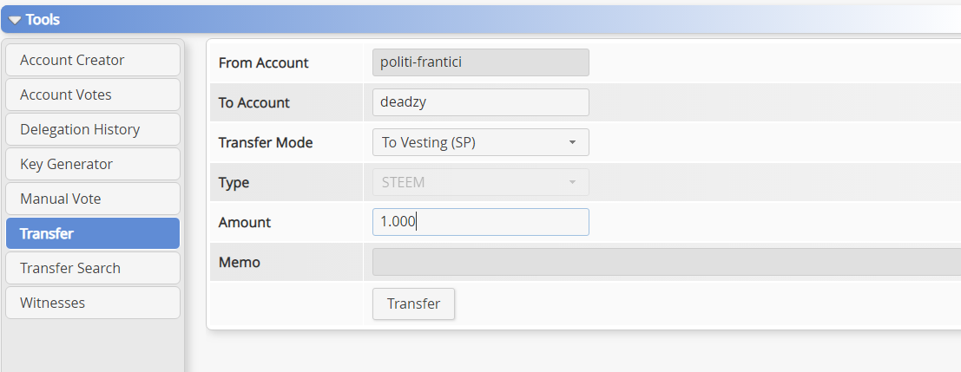Click the Transfer Mode label
961x372 pixels.
coord(266,142)
